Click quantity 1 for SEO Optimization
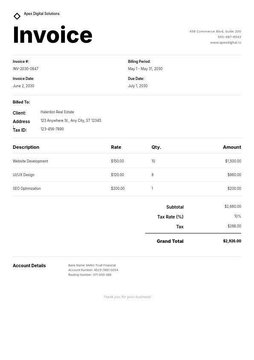Viewport: 254px width, 360px height. pos(152,189)
